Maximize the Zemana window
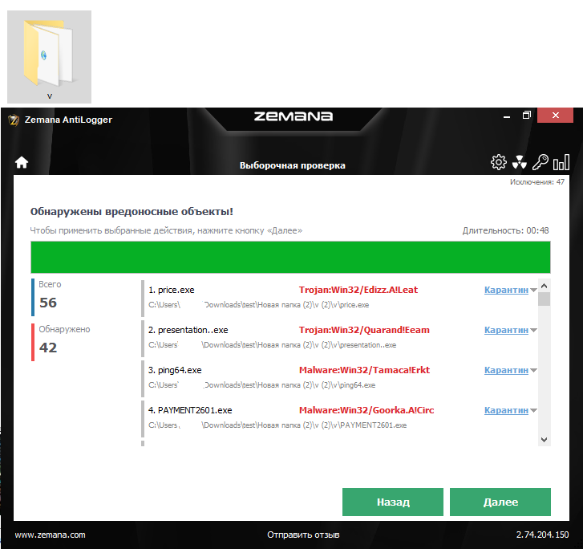The image size is (583, 549). point(527,116)
